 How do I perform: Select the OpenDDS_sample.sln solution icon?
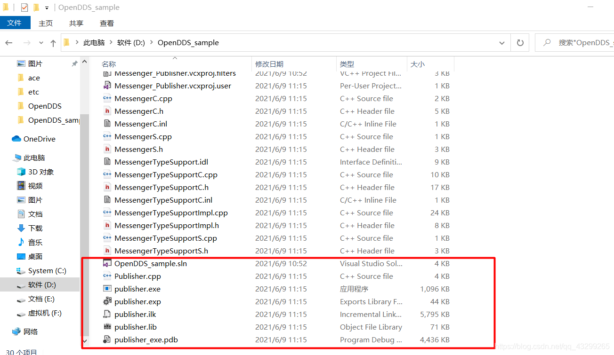click(107, 264)
